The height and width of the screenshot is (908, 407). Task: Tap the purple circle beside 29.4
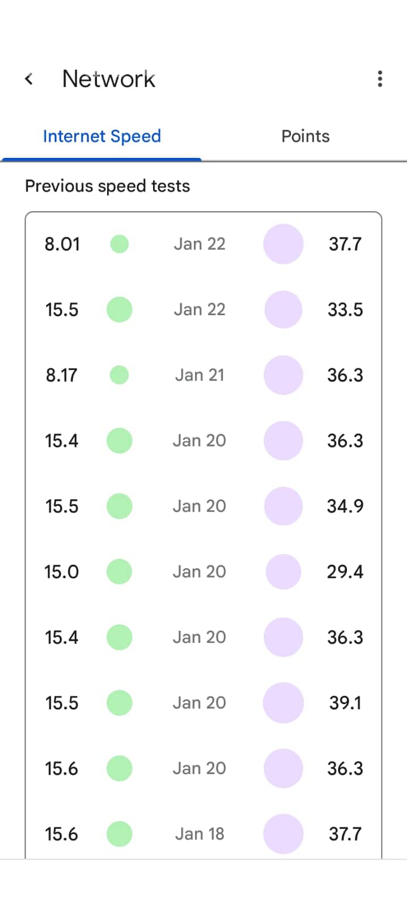(283, 572)
